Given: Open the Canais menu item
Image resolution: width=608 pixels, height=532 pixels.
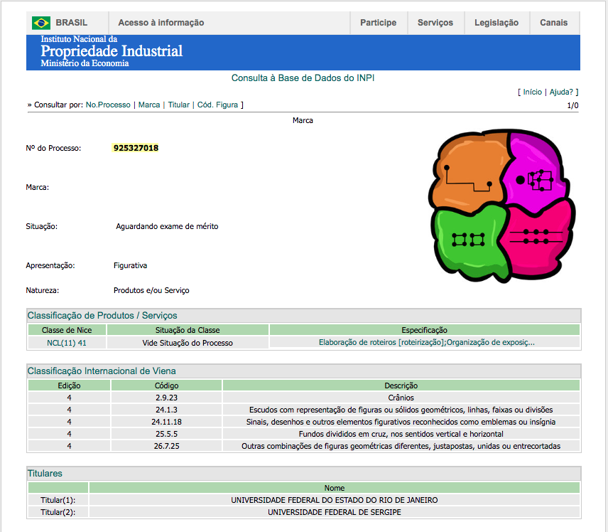Looking at the screenshot, I should click(x=553, y=23).
